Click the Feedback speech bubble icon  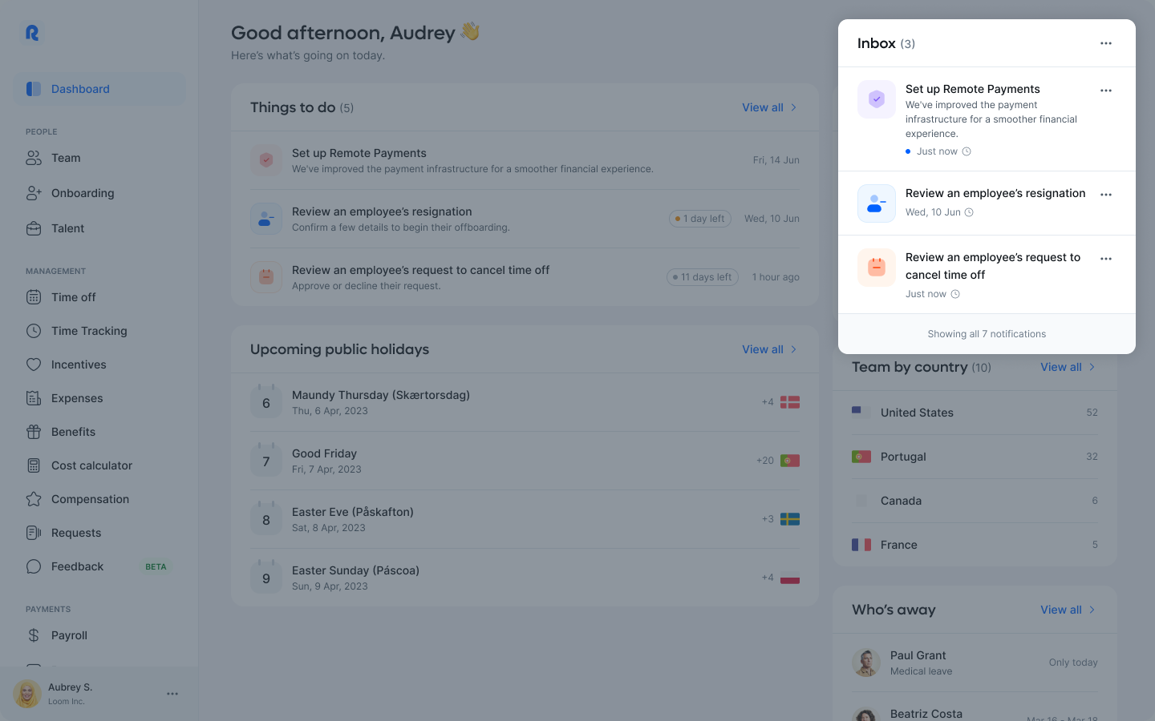pyautogui.click(x=34, y=566)
